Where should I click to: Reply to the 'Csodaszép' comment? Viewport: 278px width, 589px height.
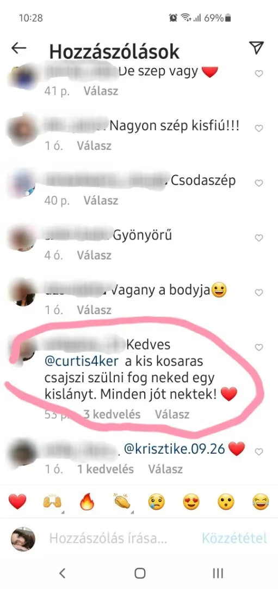pyautogui.click(x=101, y=201)
